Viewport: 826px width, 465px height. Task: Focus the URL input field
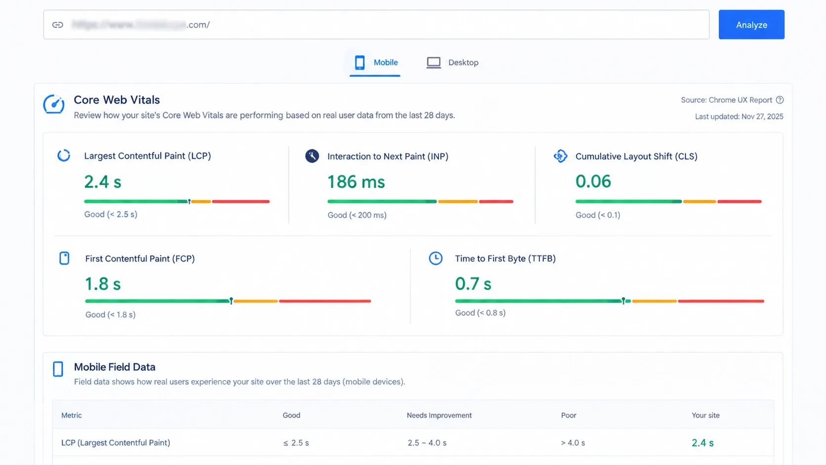tap(376, 25)
